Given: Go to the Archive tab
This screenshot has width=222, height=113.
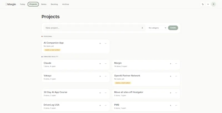Looking at the screenshot, I should [x=65, y=4].
